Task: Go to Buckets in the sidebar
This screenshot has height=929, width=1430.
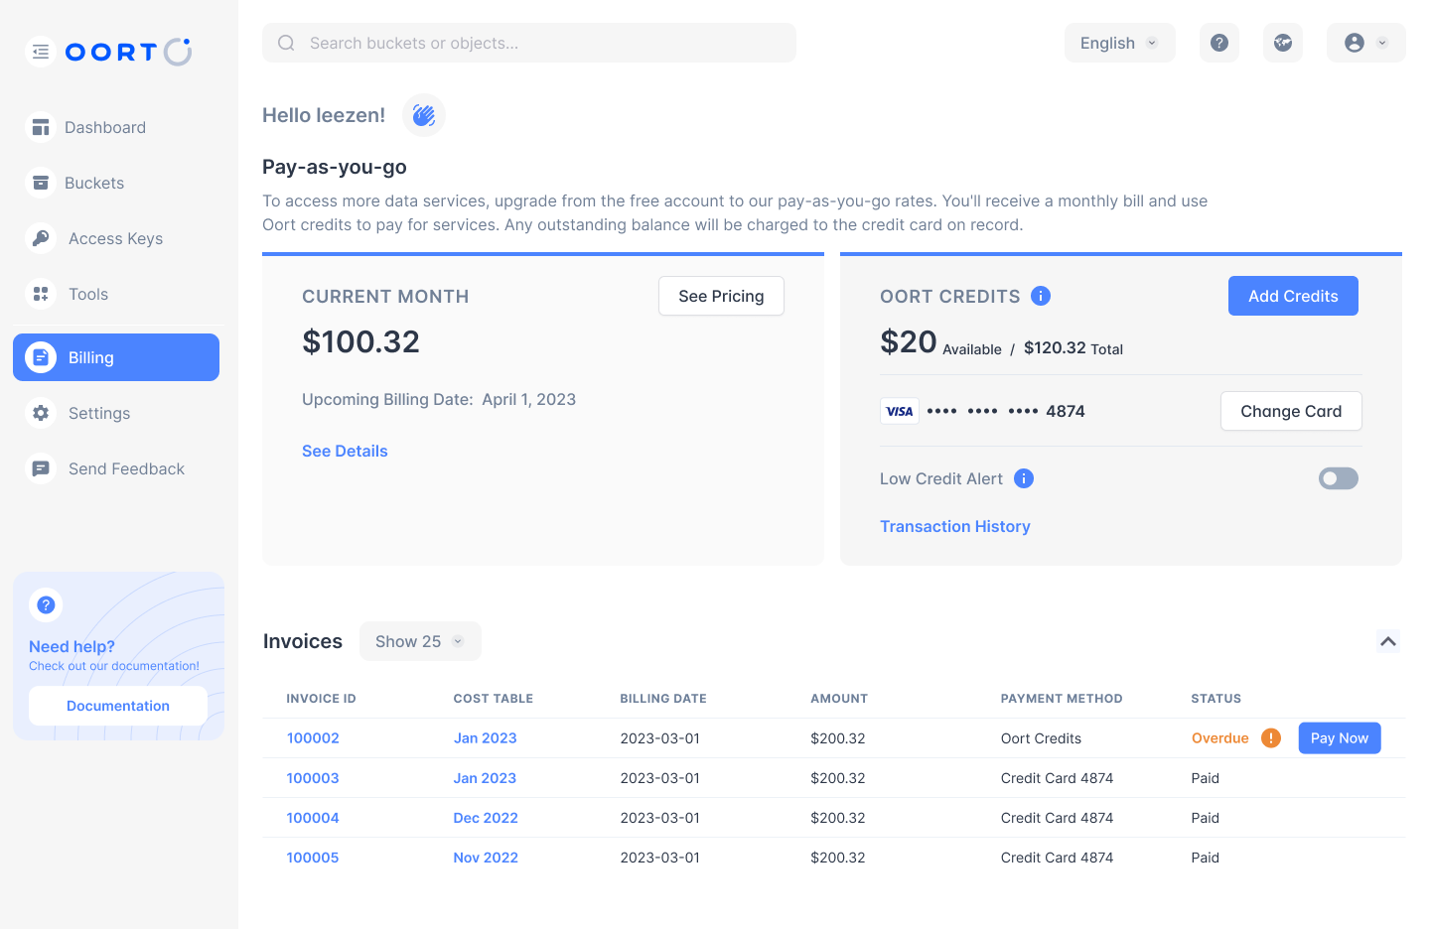Action: 94,183
